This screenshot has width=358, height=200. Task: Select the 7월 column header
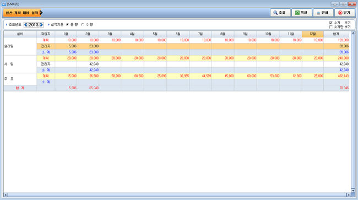[x=200, y=34]
